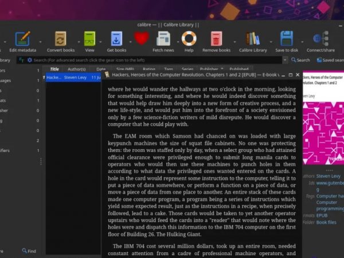The width and height of the screenshot is (344, 258).
Task: Maximize the E-book viewer window
Action: coord(291,75)
